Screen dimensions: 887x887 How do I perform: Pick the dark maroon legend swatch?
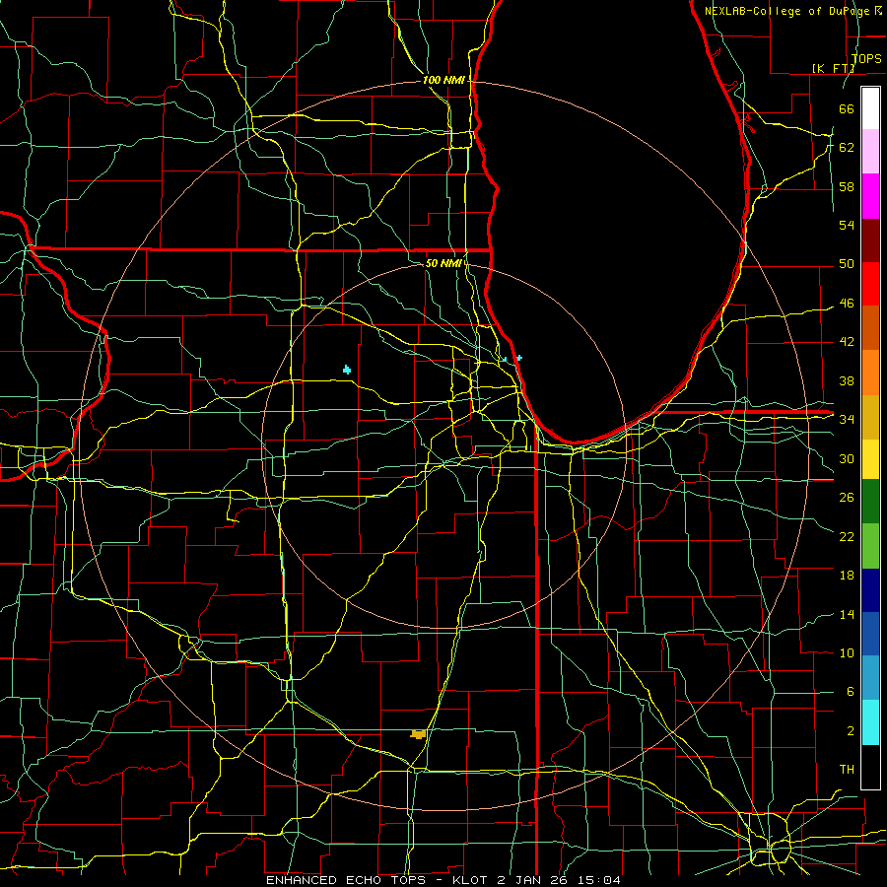pos(870,239)
